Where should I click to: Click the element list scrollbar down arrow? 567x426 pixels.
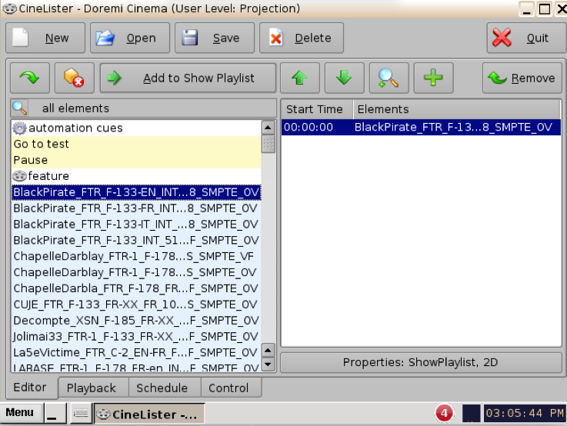tap(268, 365)
